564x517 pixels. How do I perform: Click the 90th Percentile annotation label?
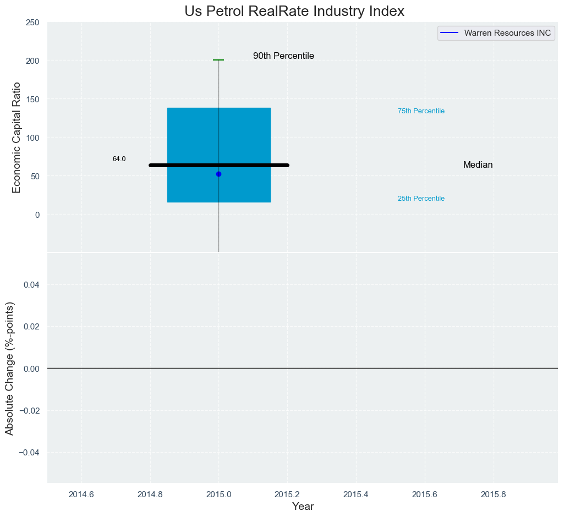point(283,56)
